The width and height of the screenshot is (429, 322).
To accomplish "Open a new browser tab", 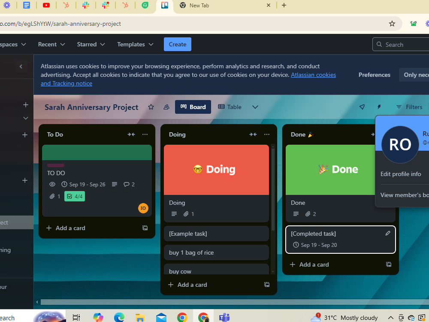I will pos(284,5).
